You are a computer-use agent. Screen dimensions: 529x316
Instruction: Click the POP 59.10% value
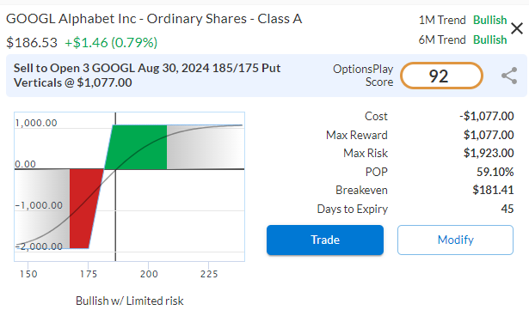coord(495,172)
